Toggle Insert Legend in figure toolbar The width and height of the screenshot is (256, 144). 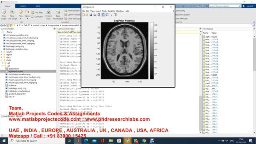click(x=107, y=15)
